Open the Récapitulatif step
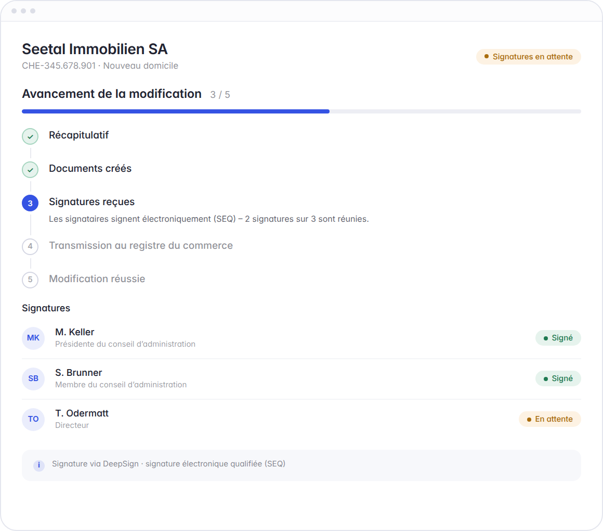Viewport: 603px width, 531px height. click(x=79, y=135)
